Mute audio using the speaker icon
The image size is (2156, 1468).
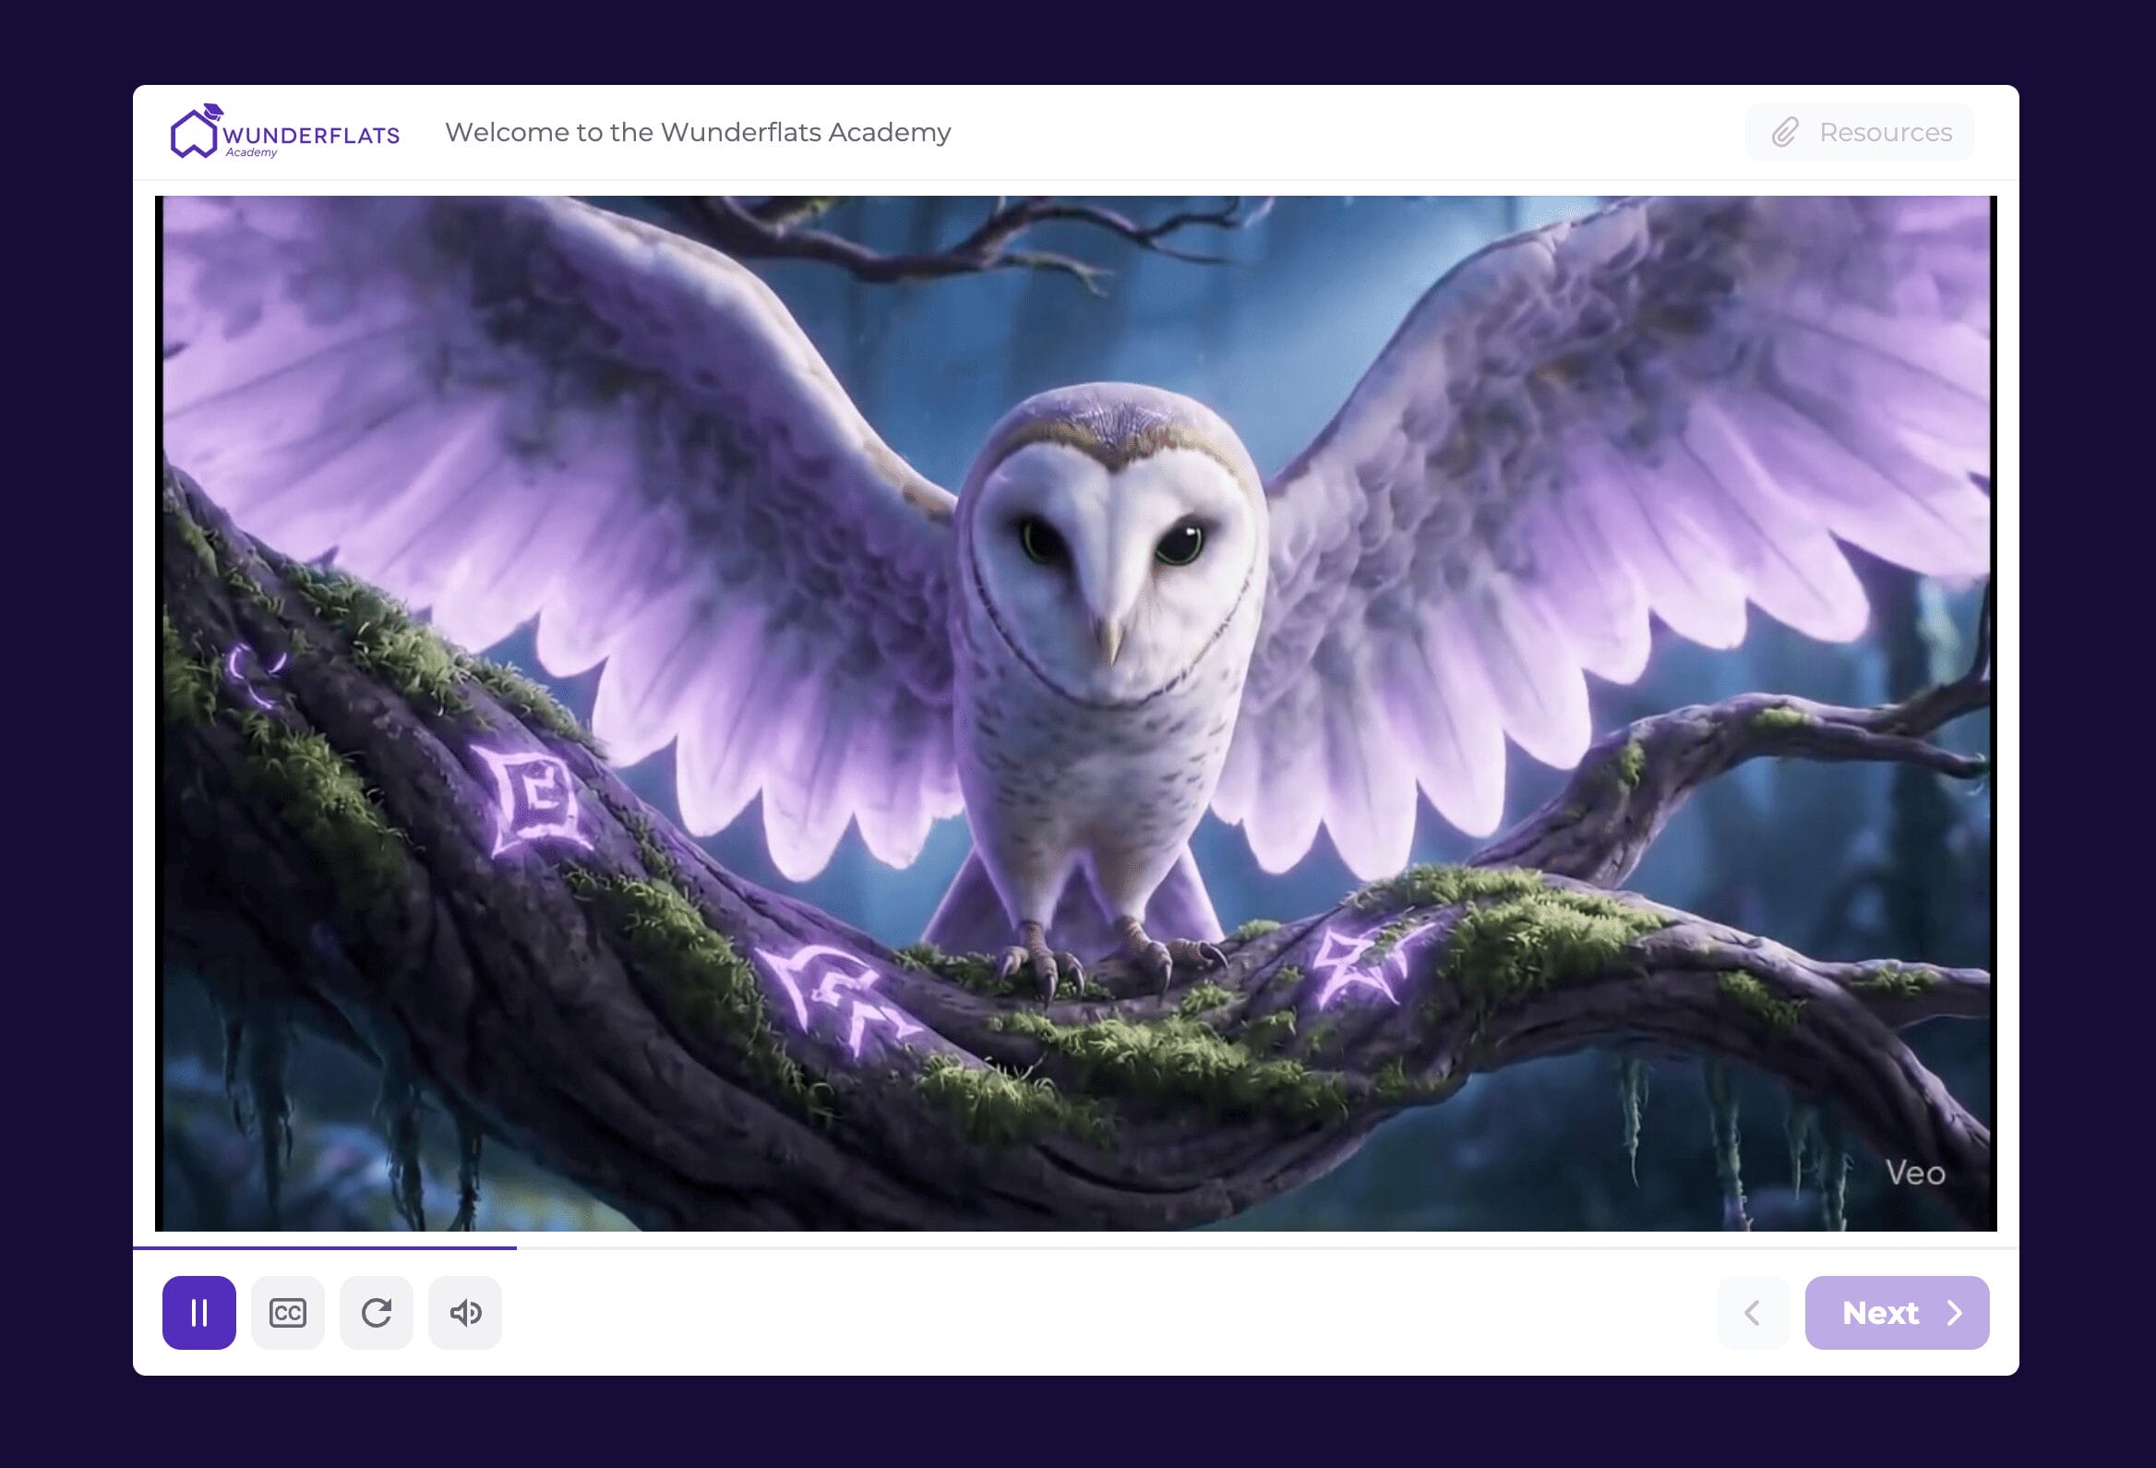pos(465,1312)
